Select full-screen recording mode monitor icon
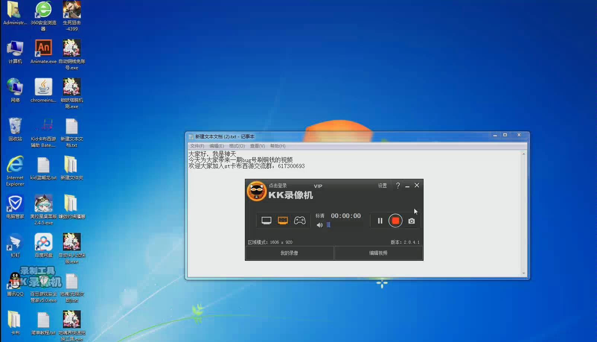Screen dimensions: 597x342 [266, 221]
